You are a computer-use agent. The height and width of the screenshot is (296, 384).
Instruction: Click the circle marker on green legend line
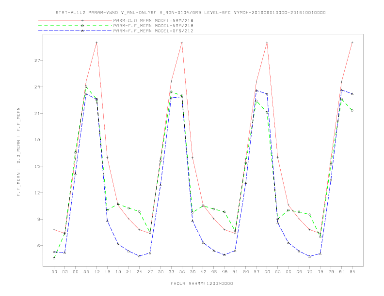82,26
